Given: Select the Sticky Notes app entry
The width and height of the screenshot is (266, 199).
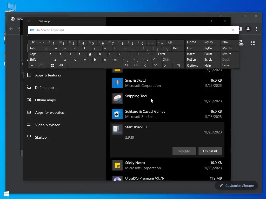Looking at the screenshot, I should [167, 165].
